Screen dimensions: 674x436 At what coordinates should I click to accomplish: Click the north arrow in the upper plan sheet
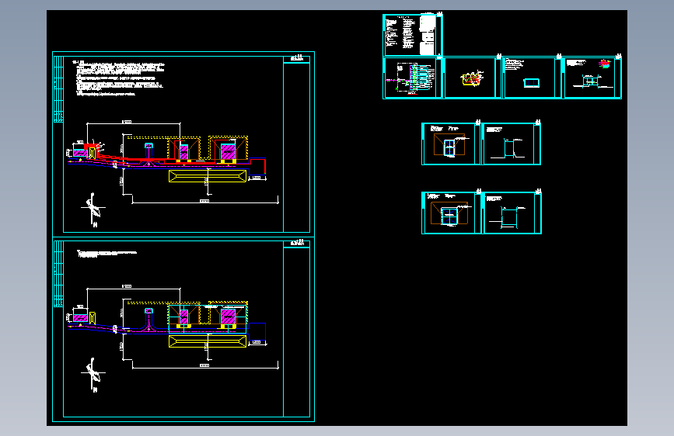(x=93, y=209)
